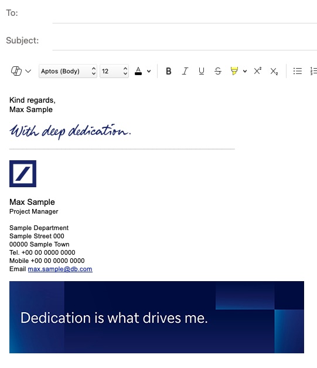
Task: Toggle underline formatting
Action: pyautogui.click(x=201, y=71)
